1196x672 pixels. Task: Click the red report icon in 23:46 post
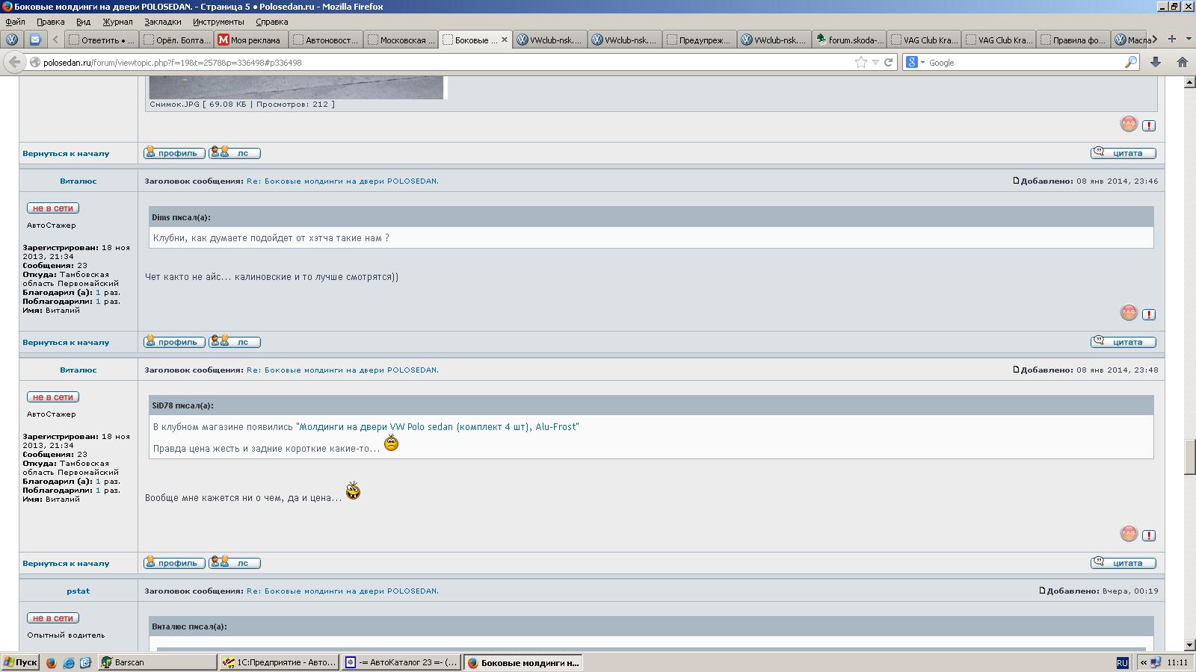click(1149, 314)
